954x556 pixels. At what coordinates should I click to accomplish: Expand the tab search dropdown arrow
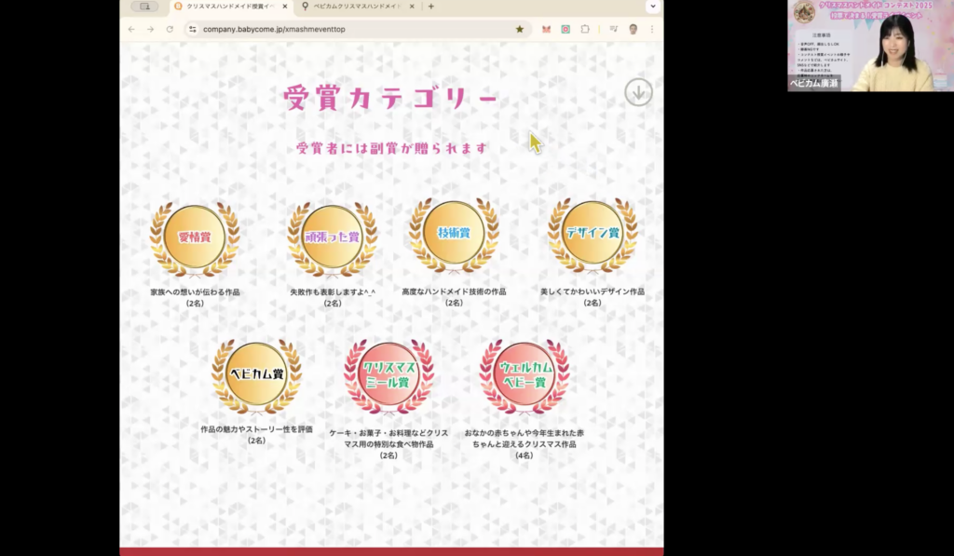coord(652,7)
